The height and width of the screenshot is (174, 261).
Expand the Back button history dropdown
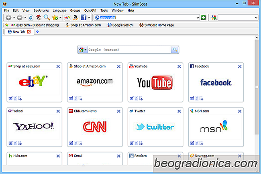pos(14,18)
